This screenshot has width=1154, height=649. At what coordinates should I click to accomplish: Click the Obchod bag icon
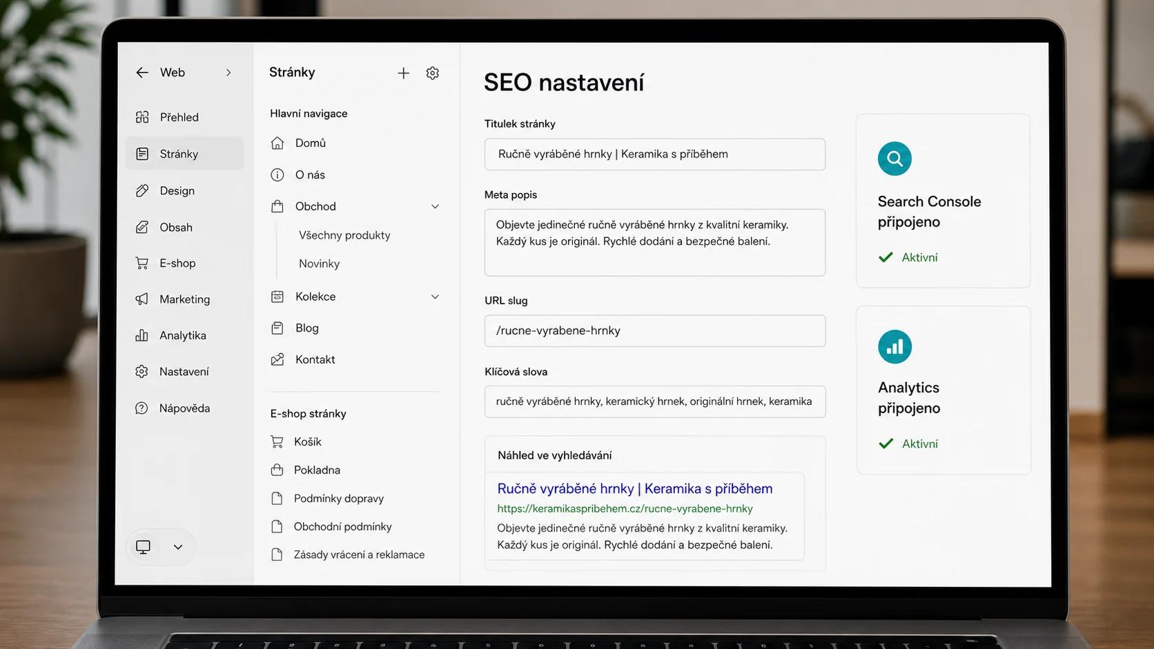(x=277, y=206)
